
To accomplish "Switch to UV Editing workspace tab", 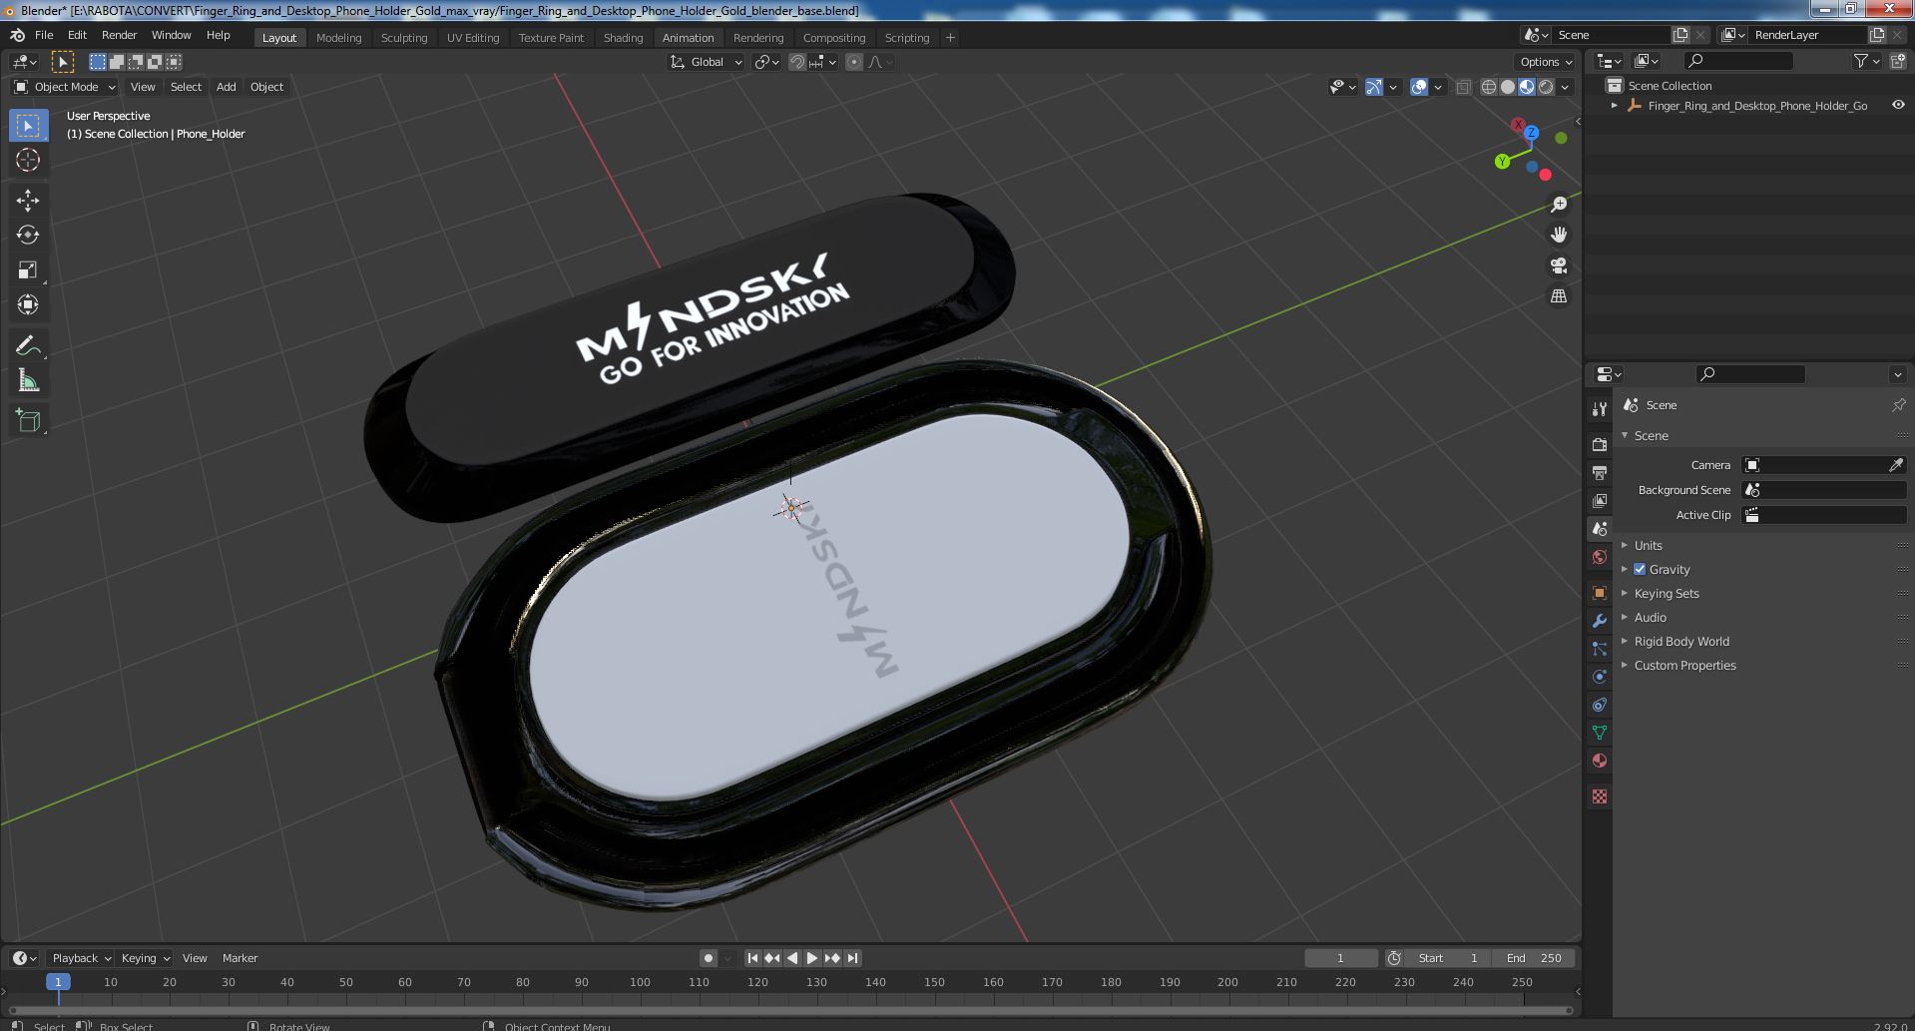I will (473, 38).
